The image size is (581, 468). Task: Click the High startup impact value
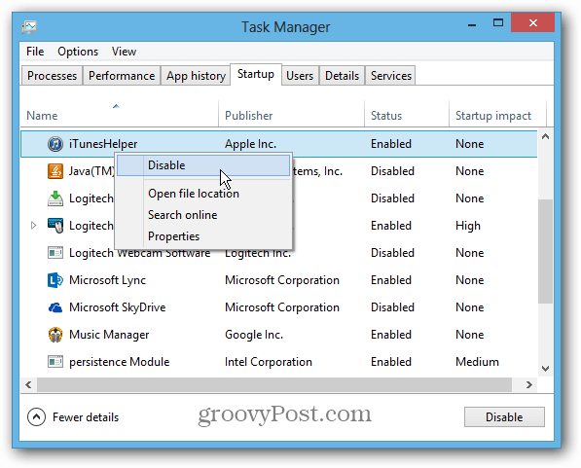468,226
